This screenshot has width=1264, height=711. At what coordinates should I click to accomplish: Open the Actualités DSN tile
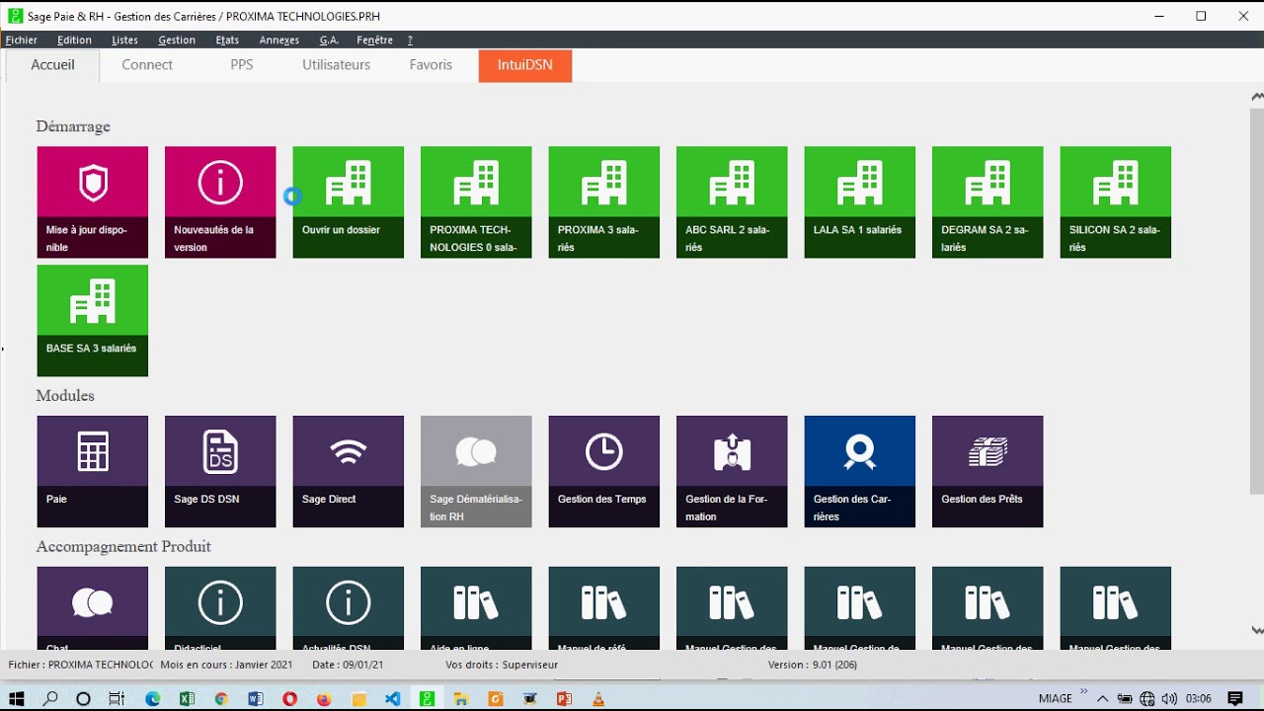(349, 608)
